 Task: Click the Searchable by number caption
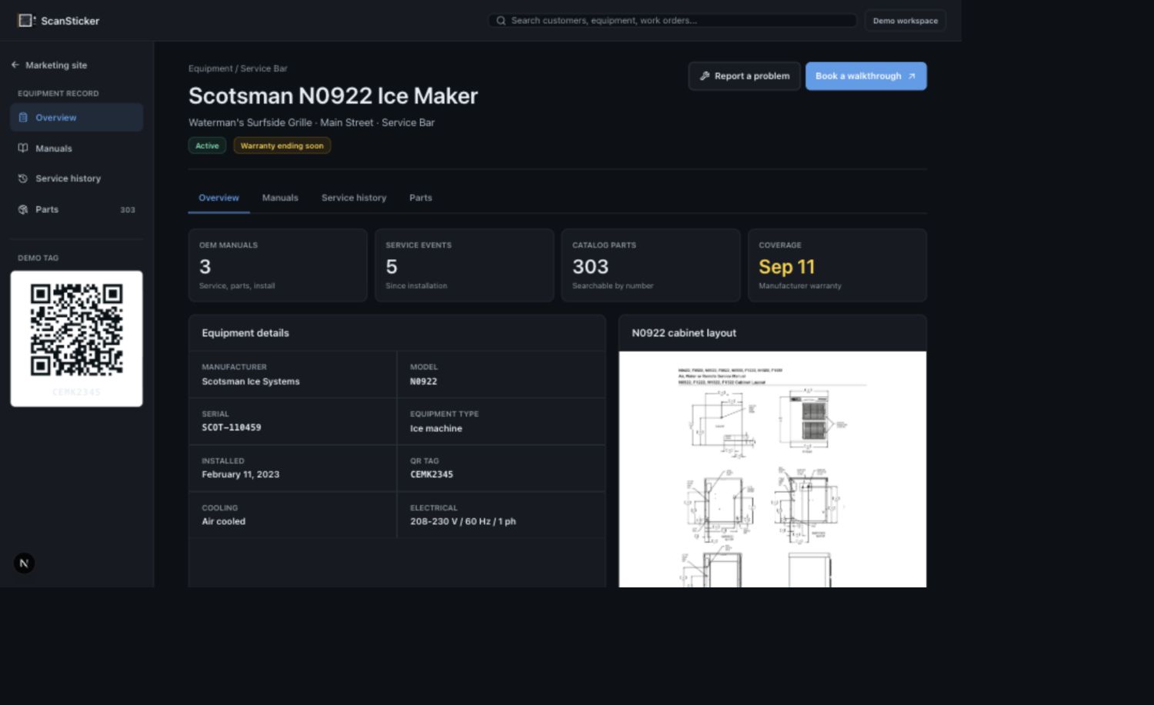tap(612, 286)
